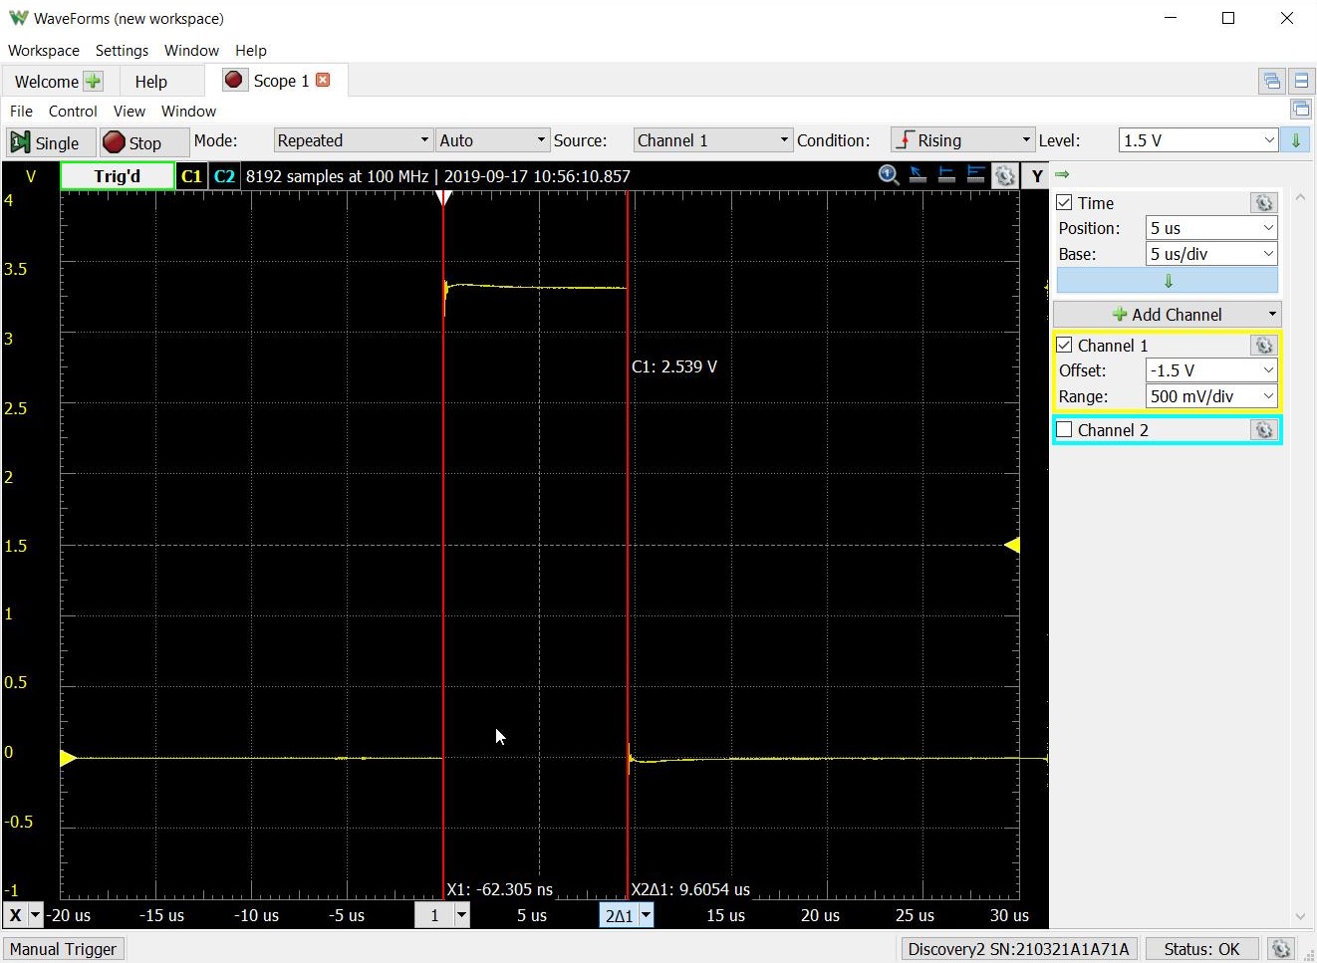Image resolution: width=1317 pixels, height=963 pixels.
Task: Click the Add Channel control
Action: click(x=1167, y=314)
